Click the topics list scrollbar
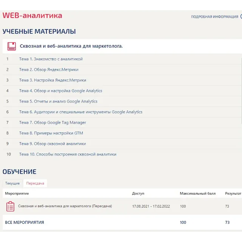The width and height of the screenshot is (242, 242). tap(241, 91)
